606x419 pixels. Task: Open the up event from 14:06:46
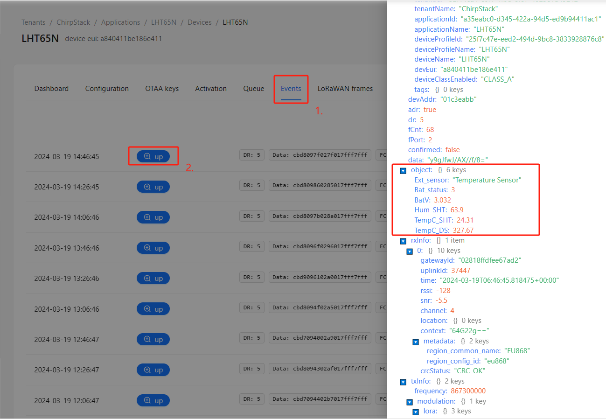[x=153, y=217]
